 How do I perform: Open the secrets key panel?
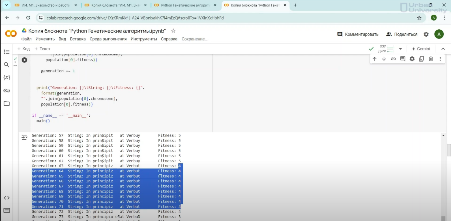7,91
